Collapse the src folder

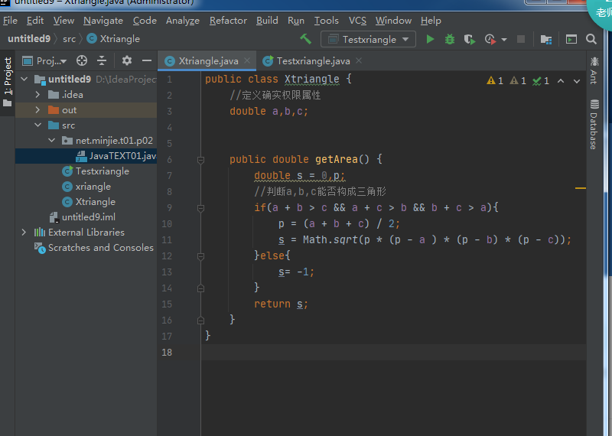point(37,125)
